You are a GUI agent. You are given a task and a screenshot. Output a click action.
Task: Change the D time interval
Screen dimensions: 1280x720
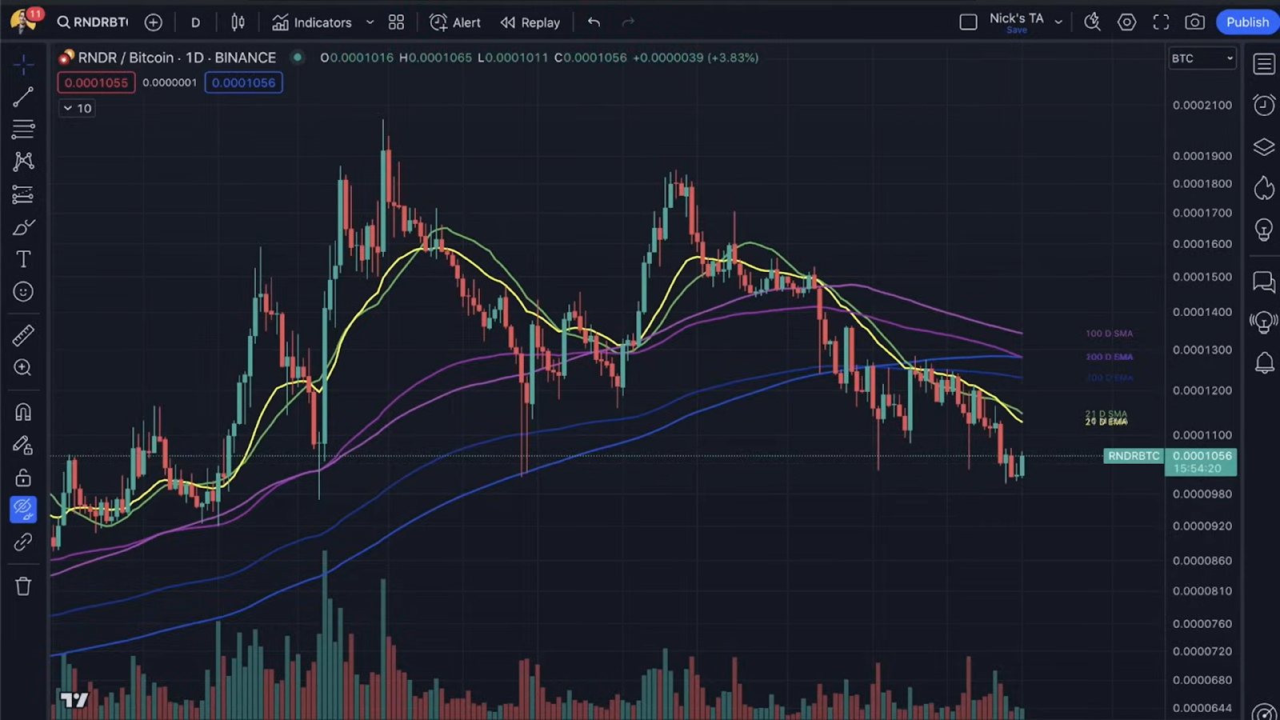[195, 22]
